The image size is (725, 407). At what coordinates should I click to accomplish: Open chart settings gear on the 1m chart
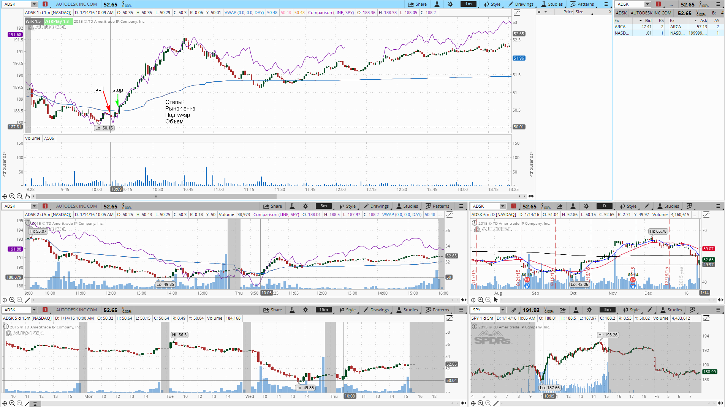click(450, 4)
